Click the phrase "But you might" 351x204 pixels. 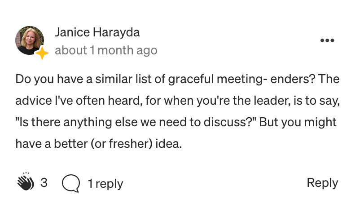[298, 122]
